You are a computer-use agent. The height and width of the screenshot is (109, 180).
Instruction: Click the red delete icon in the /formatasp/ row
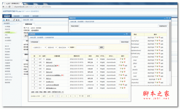(x=159, y=44)
